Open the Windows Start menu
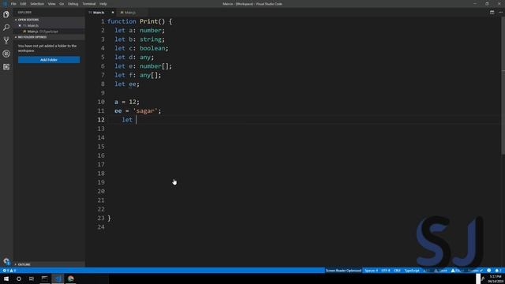The image size is (505, 284). pos(6,278)
